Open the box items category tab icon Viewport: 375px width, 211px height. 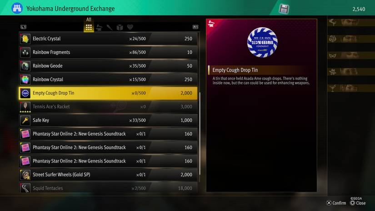pos(120,27)
